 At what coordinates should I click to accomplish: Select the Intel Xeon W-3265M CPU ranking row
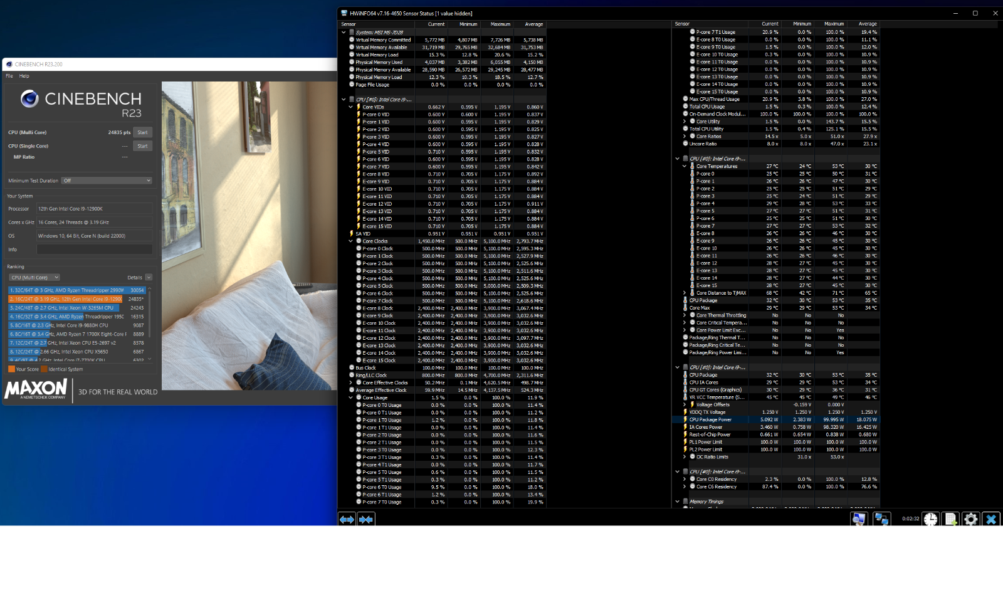pyautogui.click(x=77, y=308)
